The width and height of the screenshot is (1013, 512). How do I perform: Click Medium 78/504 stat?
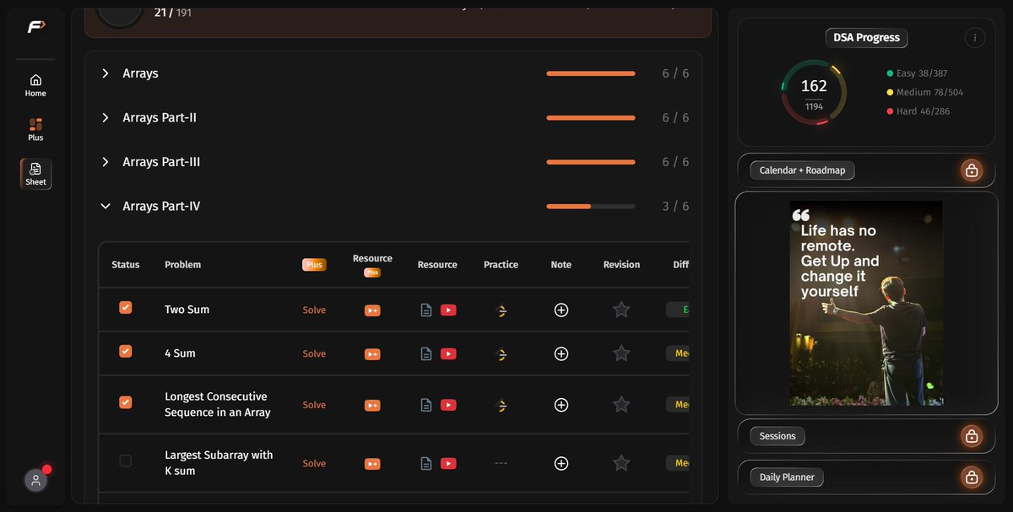[924, 92]
